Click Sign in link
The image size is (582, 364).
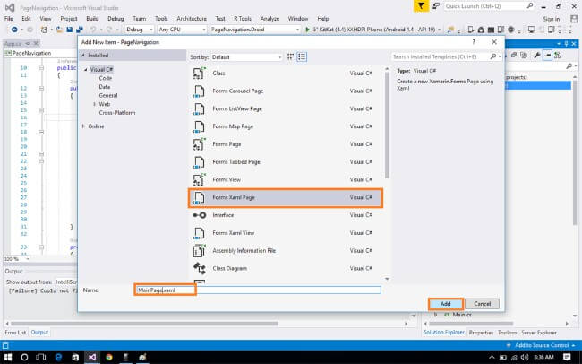[x=552, y=19]
